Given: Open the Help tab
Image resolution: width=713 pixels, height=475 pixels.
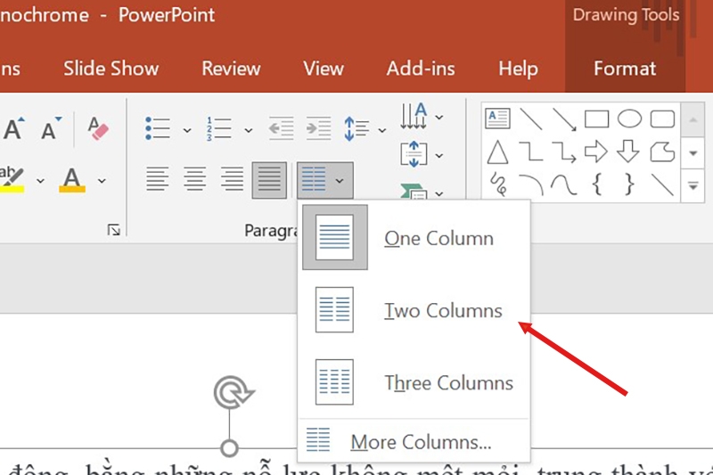Looking at the screenshot, I should pos(518,69).
